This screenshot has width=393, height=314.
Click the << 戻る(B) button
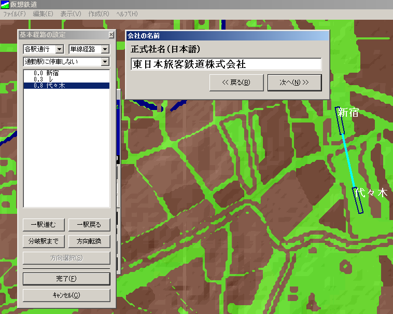click(x=236, y=83)
